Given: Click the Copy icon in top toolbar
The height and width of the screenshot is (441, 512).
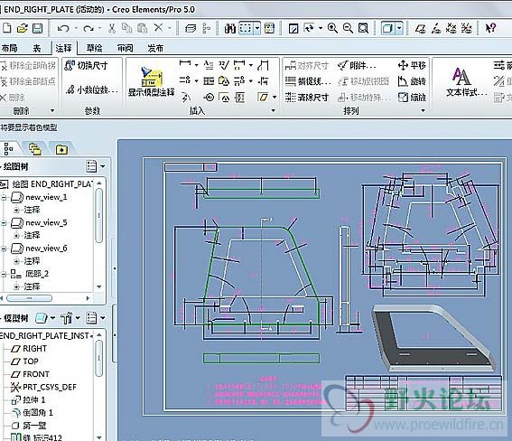Looking at the screenshot, I should [126, 28].
